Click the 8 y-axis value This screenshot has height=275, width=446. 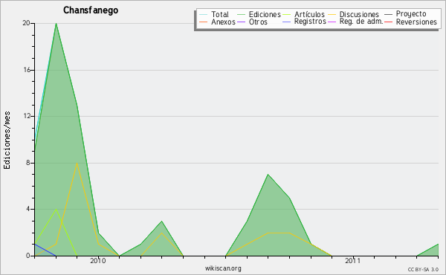(28, 163)
